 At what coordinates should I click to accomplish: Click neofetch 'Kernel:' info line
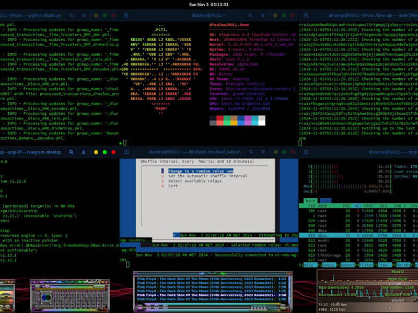251,44
